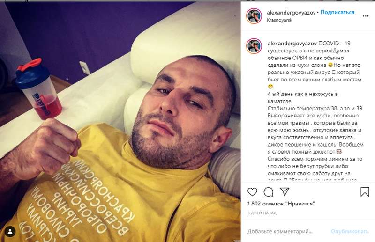
Task: Open comments via speech bubble icon
Action: 269,192
